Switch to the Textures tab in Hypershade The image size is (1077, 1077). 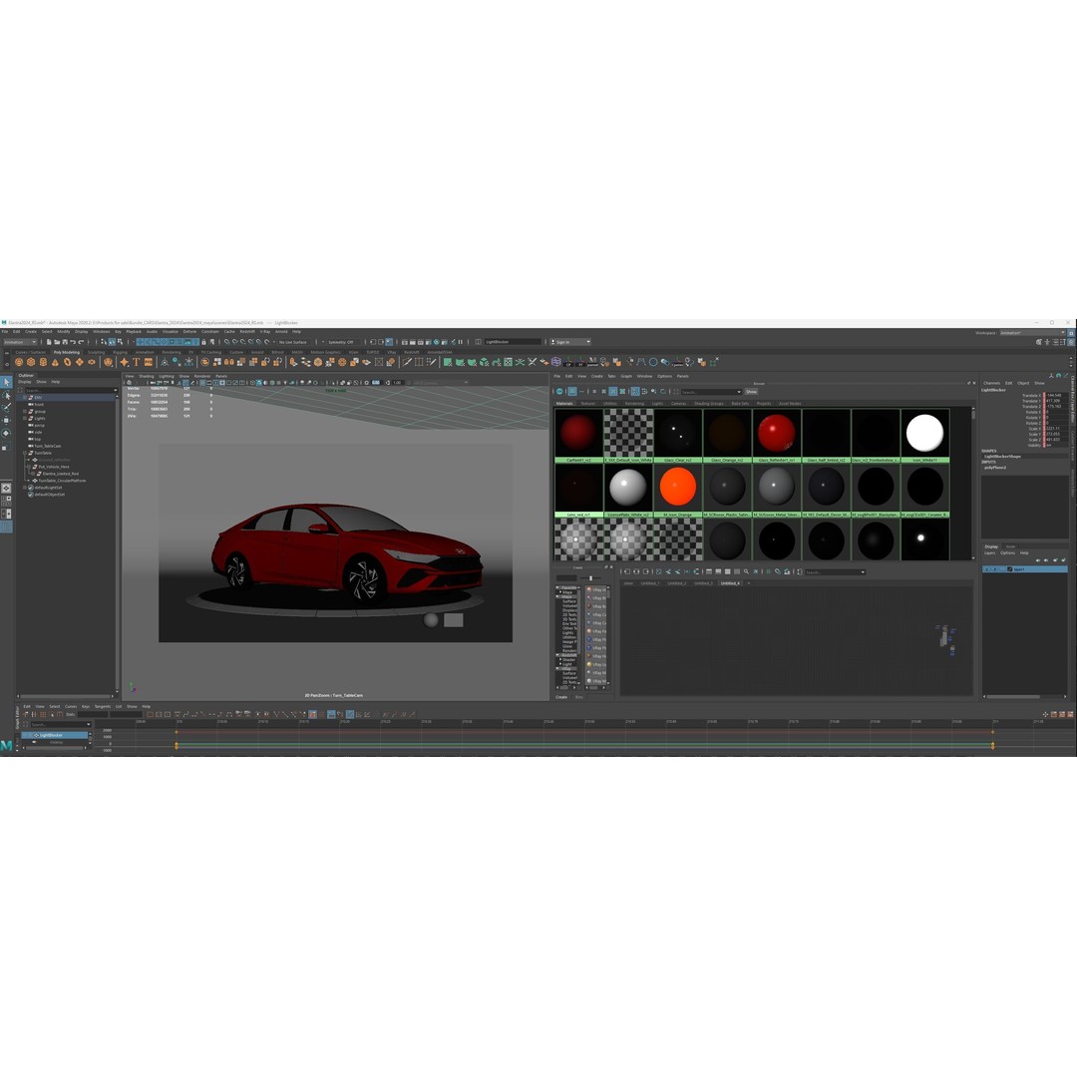(588, 403)
